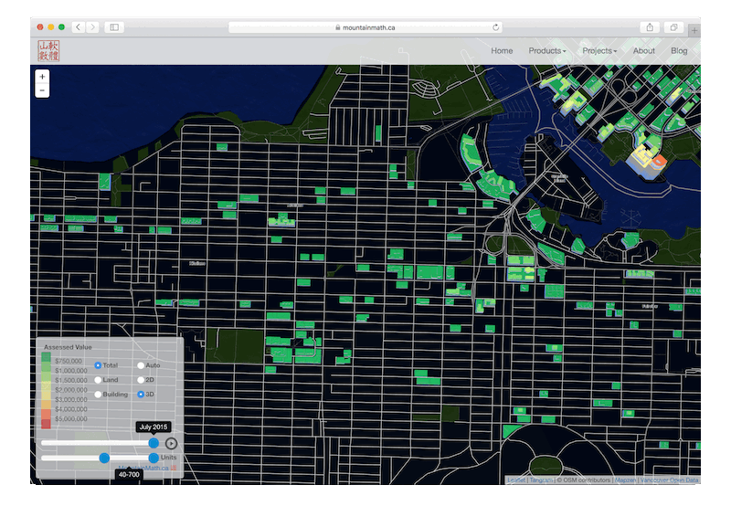Show the Safari sidebar
731x527 pixels.
click(x=114, y=27)
